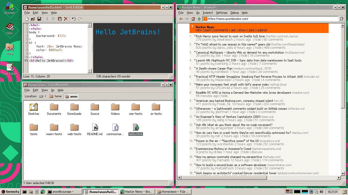
Task: Click the Help book icon on the desktop
Action: click(x=10, y=28)
